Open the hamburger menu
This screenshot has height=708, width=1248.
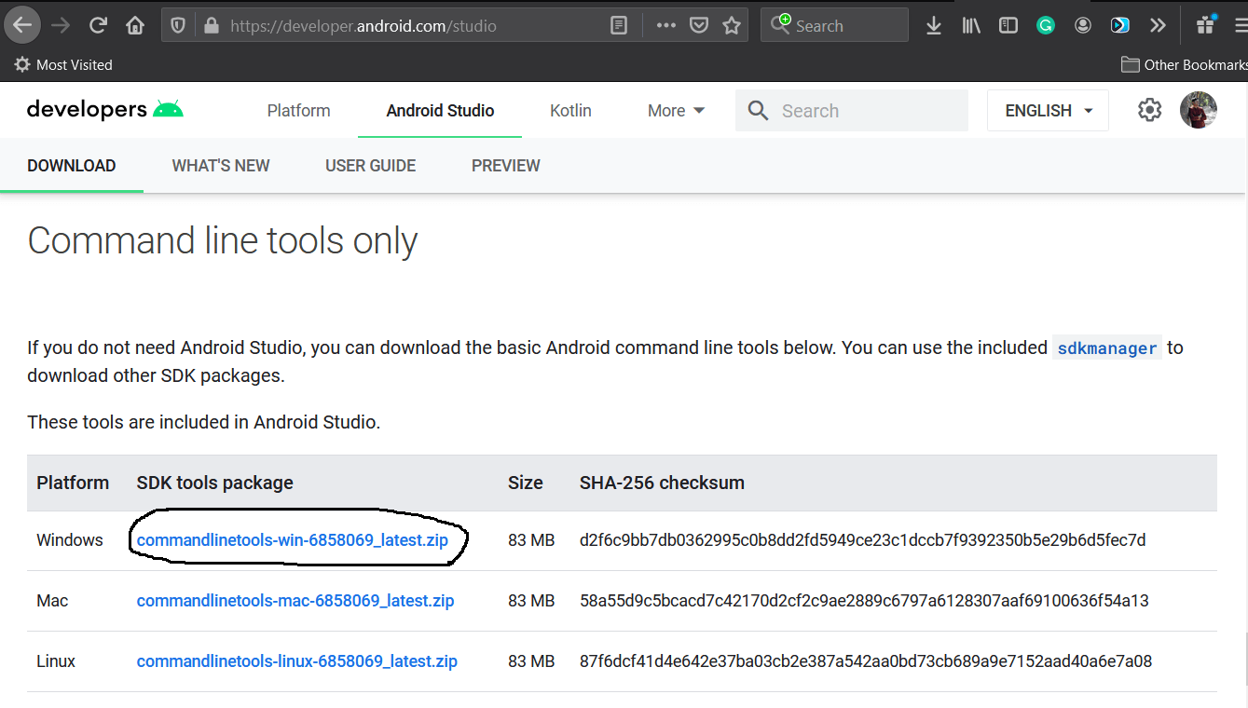tap(1240, 25)
